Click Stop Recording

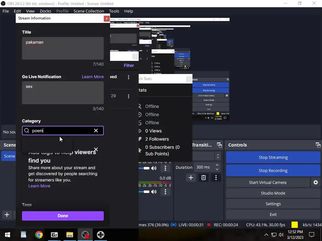tap(273, 170)
